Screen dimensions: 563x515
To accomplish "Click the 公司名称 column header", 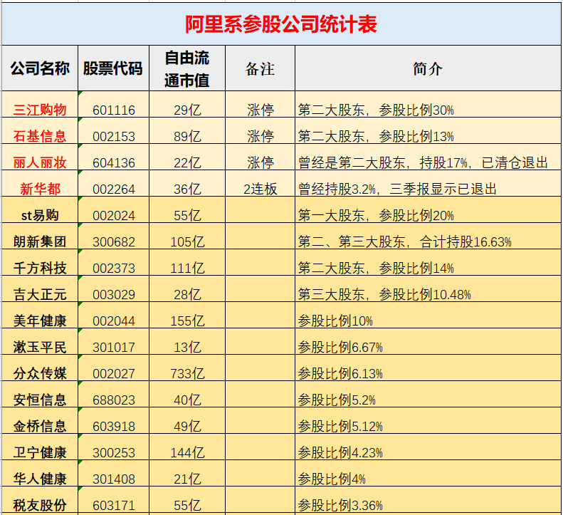I will pyautogui.click(x=40, y=68).
